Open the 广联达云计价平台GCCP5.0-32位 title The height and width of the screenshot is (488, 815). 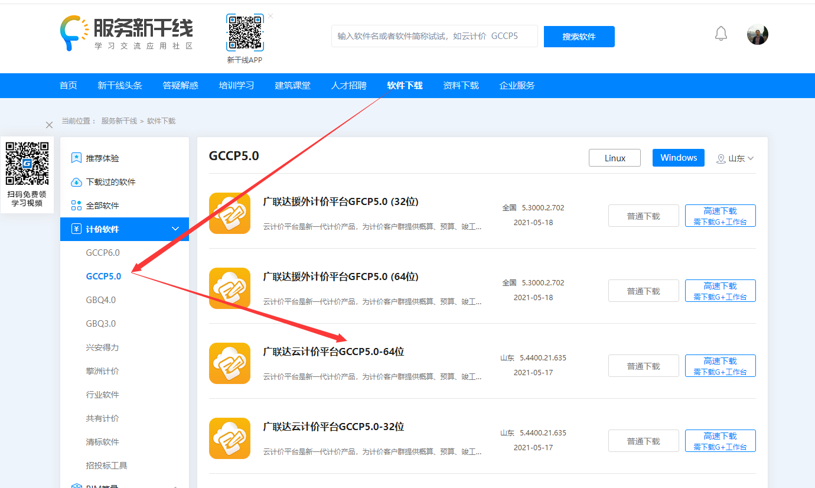334,427
